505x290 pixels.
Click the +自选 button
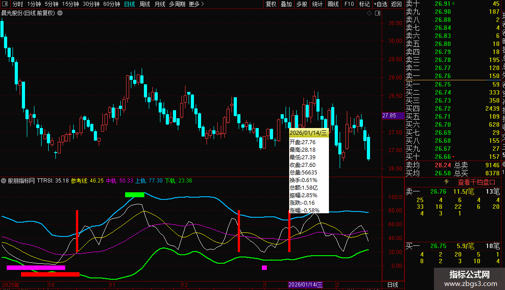click(380, 4)
